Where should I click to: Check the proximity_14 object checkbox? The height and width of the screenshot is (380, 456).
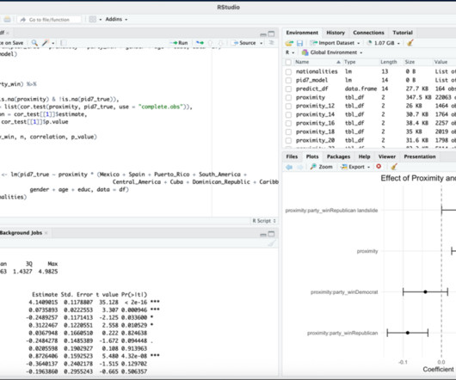click(x=288, y=114)
